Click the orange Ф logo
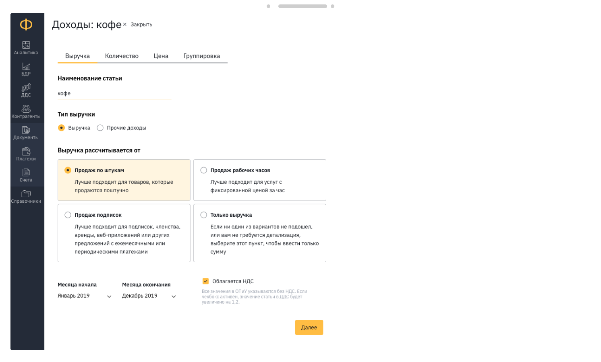This screenshot has width=601, height=362. tap(26, 25)
